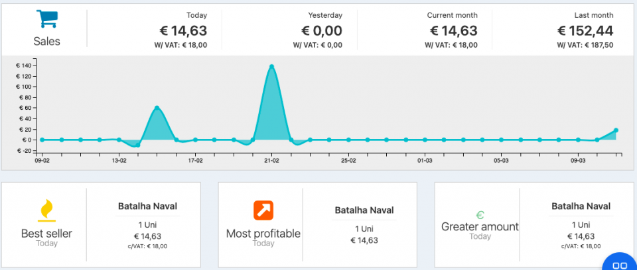Open Batalha Naval in Greater amount card
The image size is (637, 270).
coord(581,206)
